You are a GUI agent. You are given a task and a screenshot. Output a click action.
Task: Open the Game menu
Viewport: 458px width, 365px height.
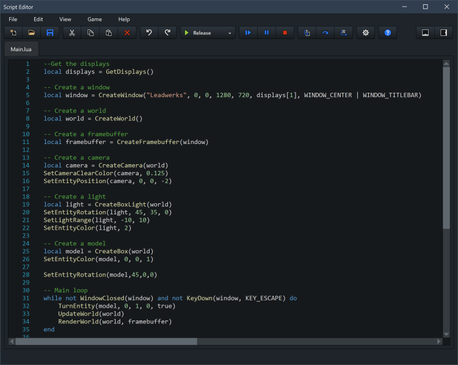[95, 20]
